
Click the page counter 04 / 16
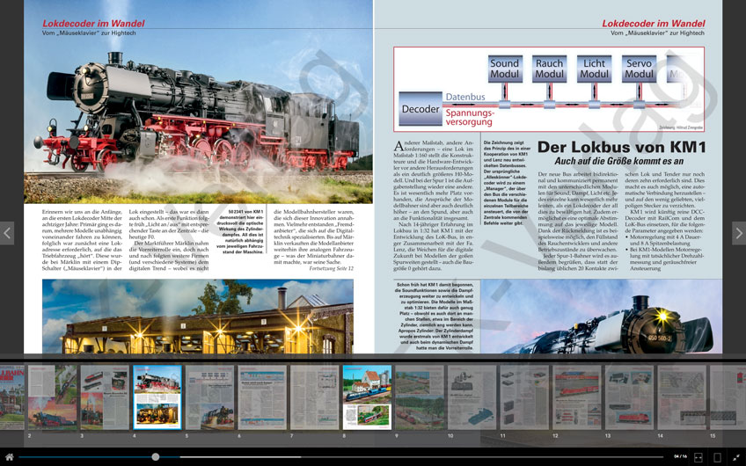tap(680, 457)
